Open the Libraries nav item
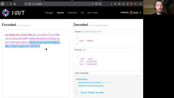Image resolution: width=174 pixels, height=98 pixels. (60, 13)
